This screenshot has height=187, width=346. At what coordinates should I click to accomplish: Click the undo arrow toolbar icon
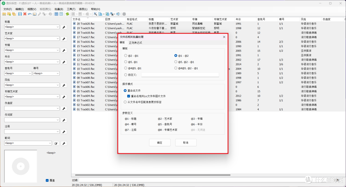pos(29,14)
